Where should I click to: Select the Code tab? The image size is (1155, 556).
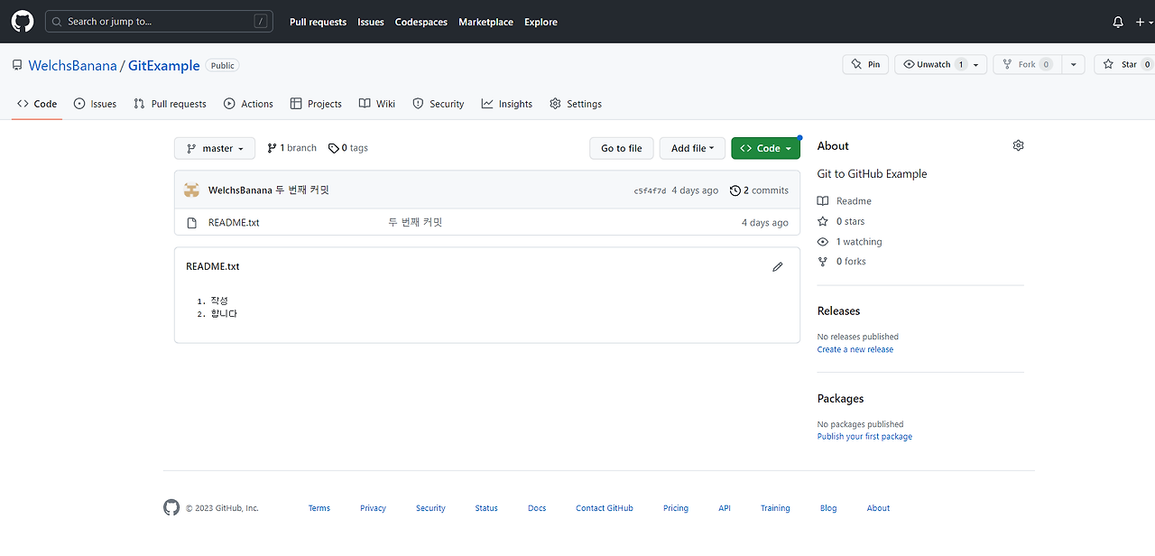[37, 104]
